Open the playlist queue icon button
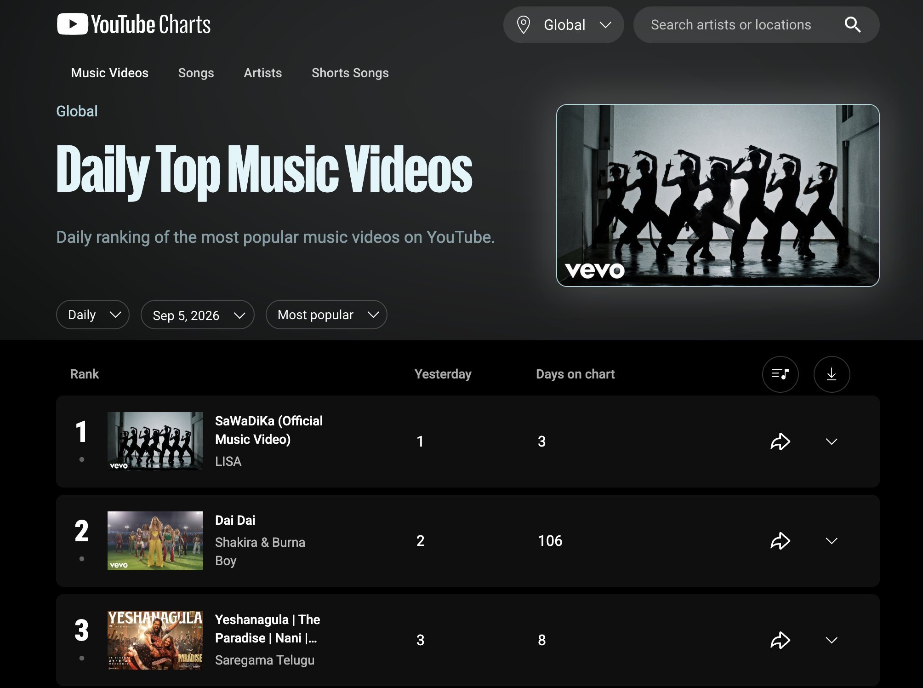 click(780, 374)
